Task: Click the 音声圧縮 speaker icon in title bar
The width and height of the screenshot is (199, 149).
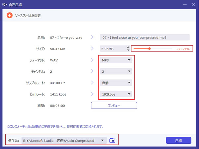Action: pyautogui.click(x=5, y=5)
